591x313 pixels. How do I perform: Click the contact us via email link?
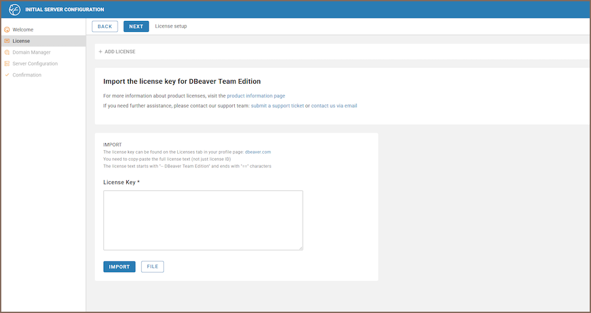[334, 106]
